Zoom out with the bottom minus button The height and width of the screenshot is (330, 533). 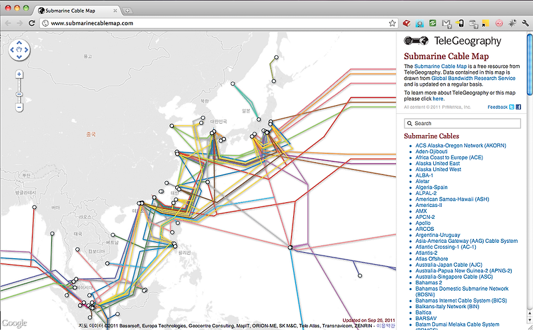tap(19, 108)
